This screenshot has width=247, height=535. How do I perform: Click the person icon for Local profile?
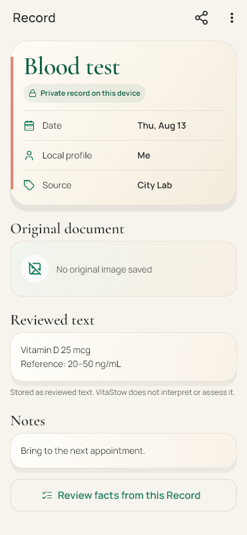click(29, 155)
